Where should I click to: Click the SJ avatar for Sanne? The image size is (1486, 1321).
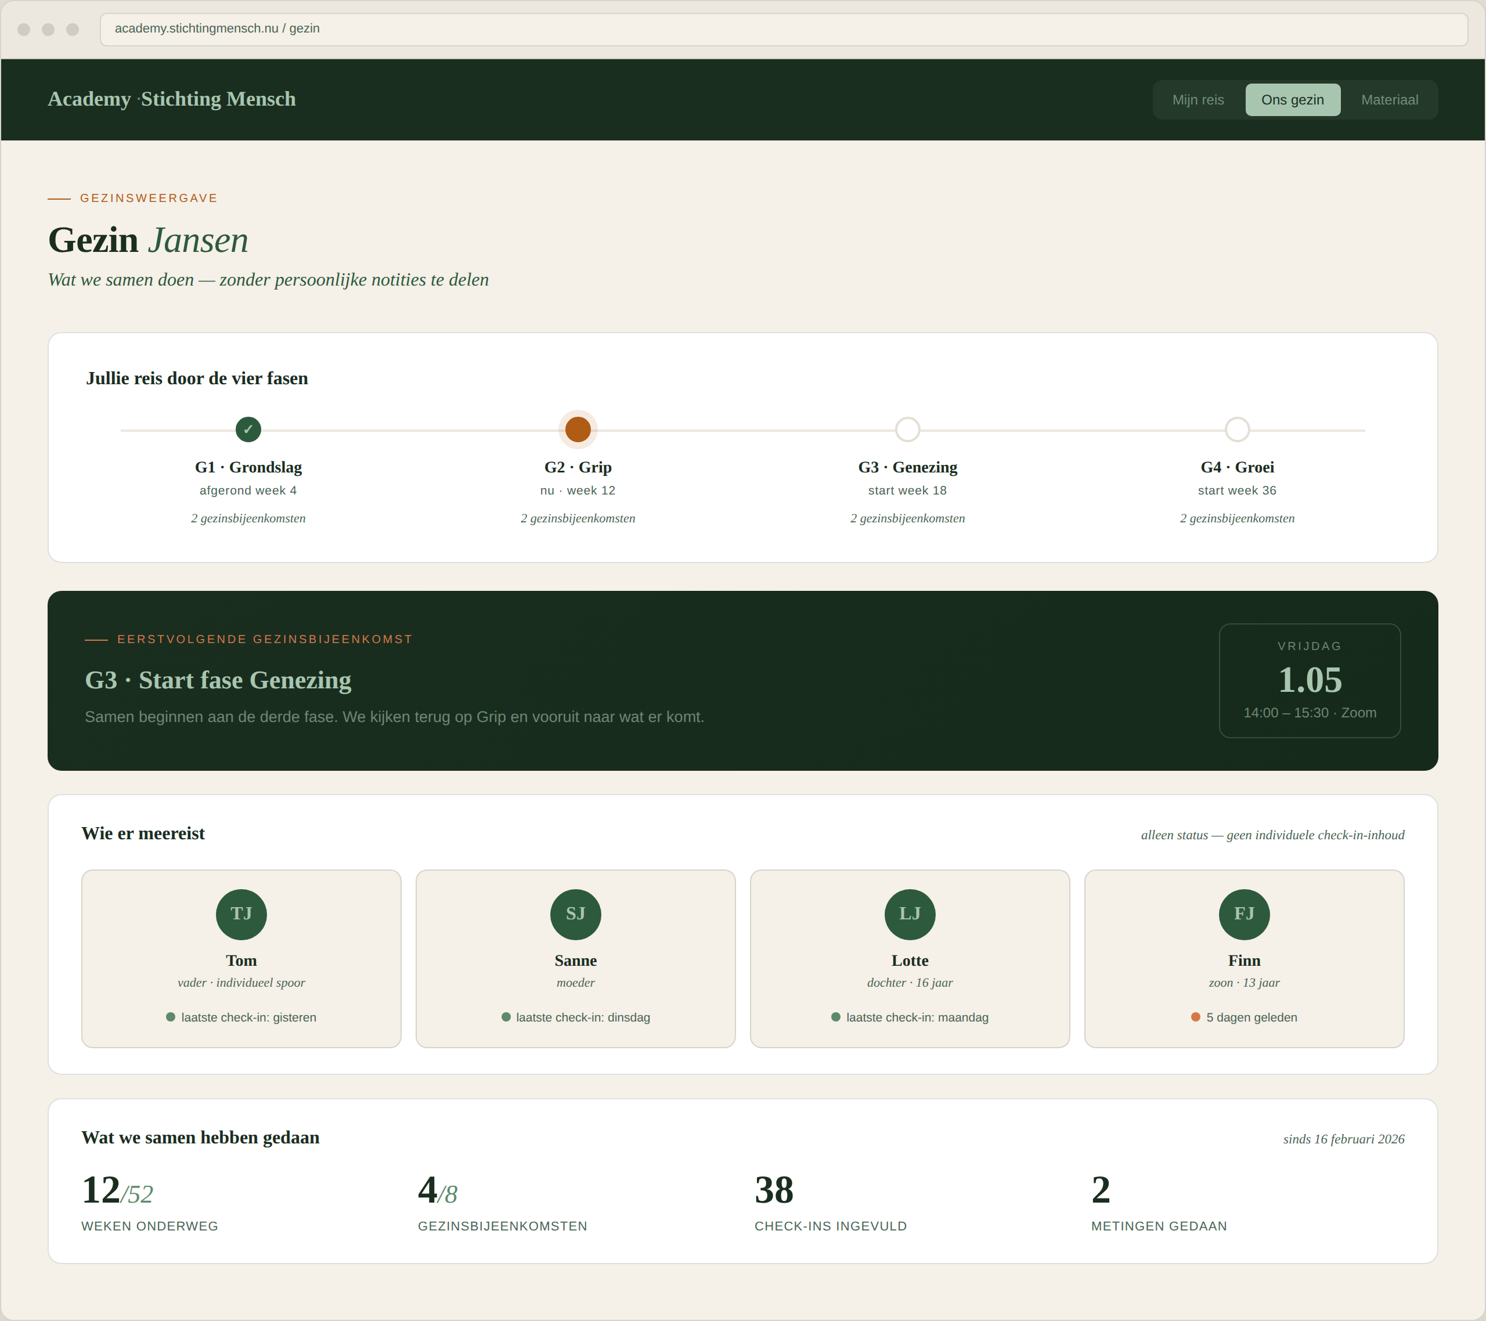(x=575, y=914)
